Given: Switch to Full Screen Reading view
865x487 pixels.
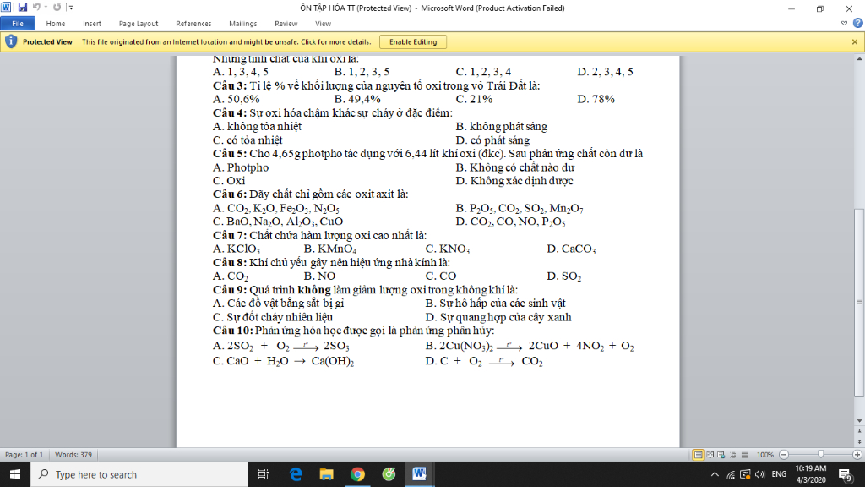Looking at the screenshot, I should click(710, 455).
